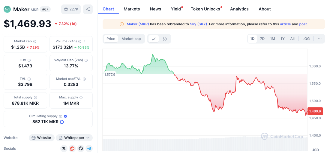Open the chart more options ellipsis menu
Image resolution: width=327 pixels, height=153 pixels.
pyautogui.click(x=320, y=39)
